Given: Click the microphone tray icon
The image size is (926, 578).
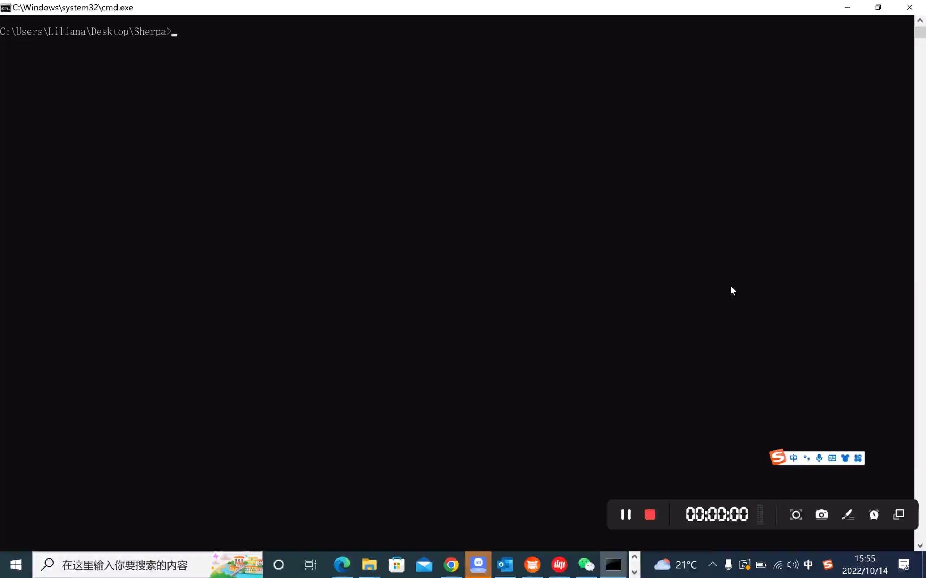Looking at the screenshot, I should [x=729, y=565].
